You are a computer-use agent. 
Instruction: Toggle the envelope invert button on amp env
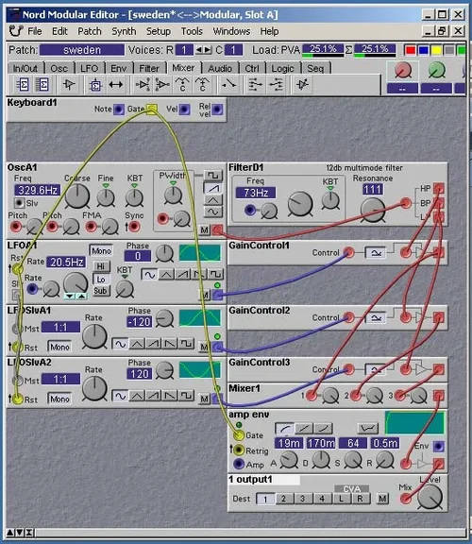click(367, 429)
